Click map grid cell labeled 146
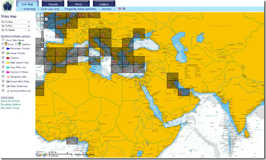The width and height of the screenshot is (266, 160). (x=128, y=43)
